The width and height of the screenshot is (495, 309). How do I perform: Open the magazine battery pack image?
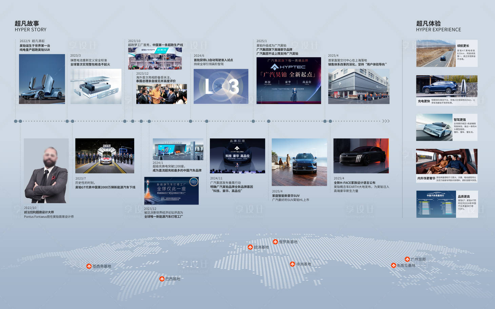pyautogui.click(x=96, y=86)
